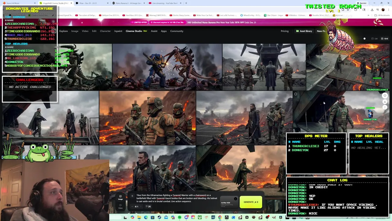392x221 pixels.
Task: Open the Mail app from the taskbar
Action: coord(166,217)
